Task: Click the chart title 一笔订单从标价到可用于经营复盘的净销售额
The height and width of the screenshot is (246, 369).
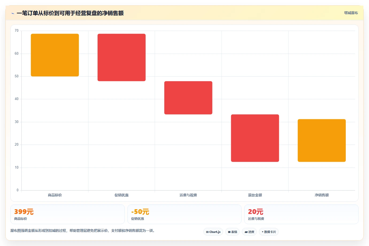Action: click(x=70, y=13)
